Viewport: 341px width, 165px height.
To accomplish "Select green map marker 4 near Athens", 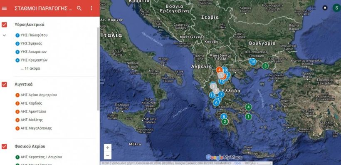I will point(248,107).
